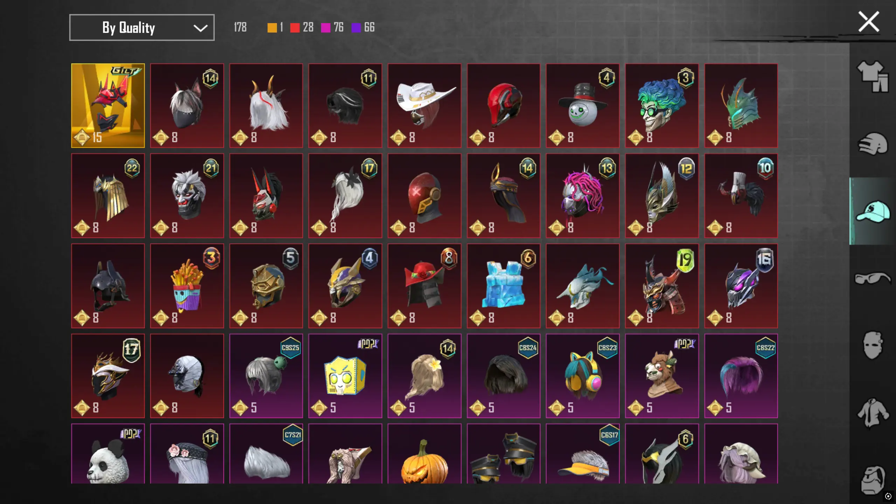Screen dimensions: 896x504
Task: Select the white cowboy hat item
Action: click(424, 105)
